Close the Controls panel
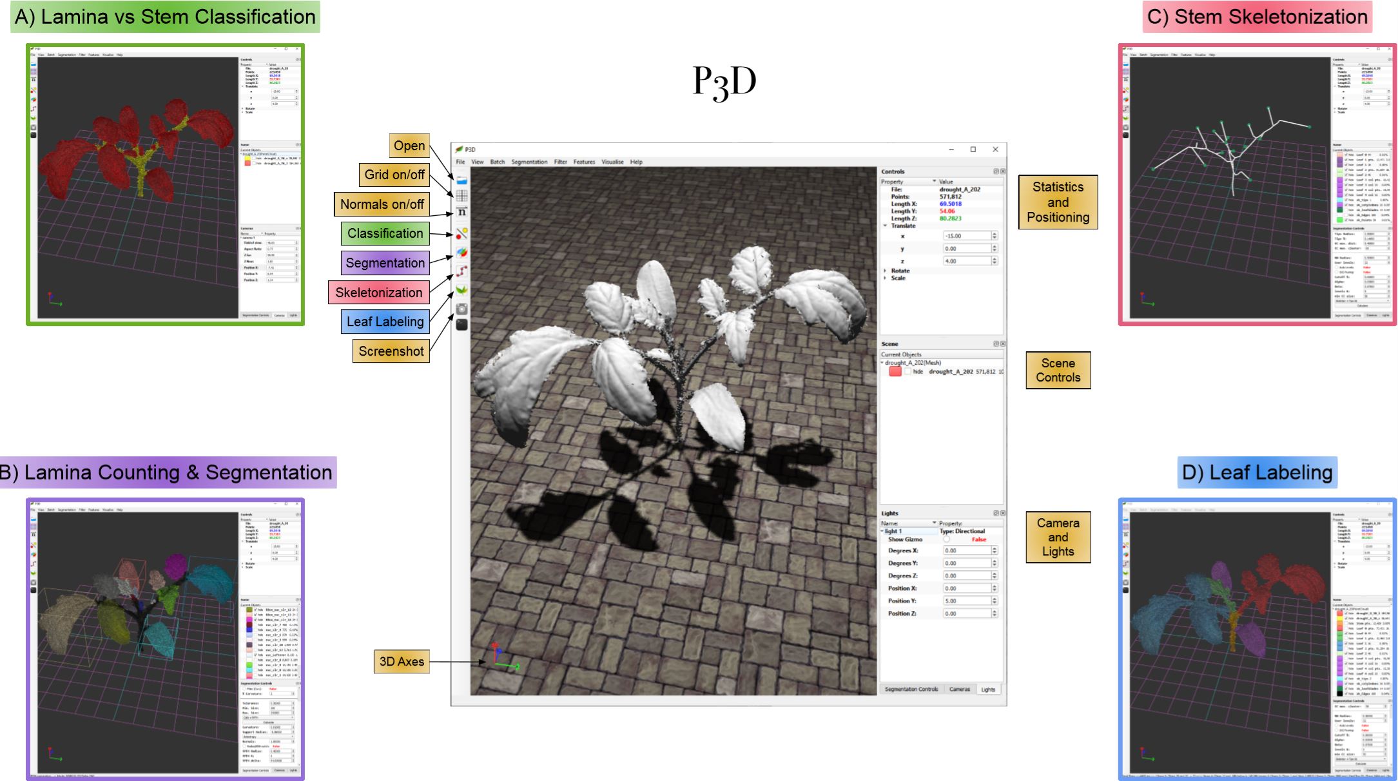The height and width of the screenshot is (781, 1398). coord(1002,171)
